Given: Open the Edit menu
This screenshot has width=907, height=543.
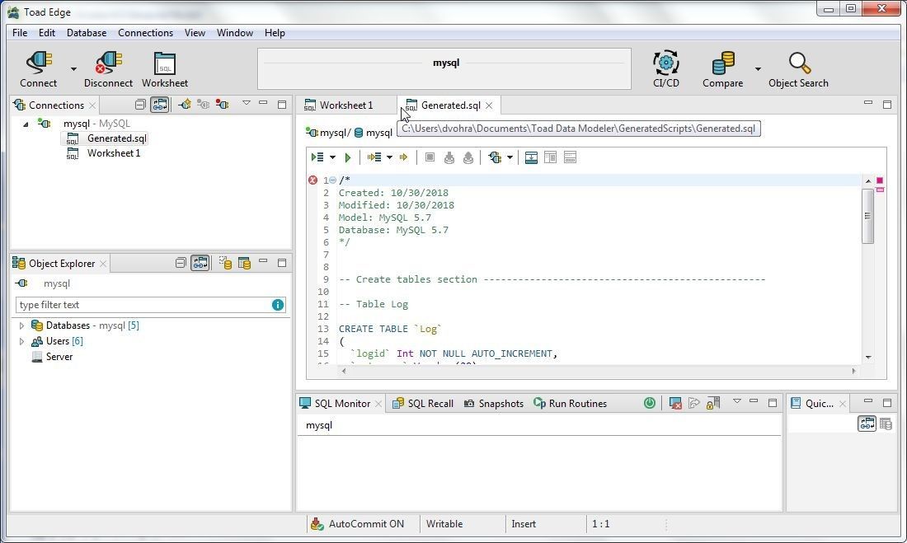Looking at the screenshot, I should 47,33.
